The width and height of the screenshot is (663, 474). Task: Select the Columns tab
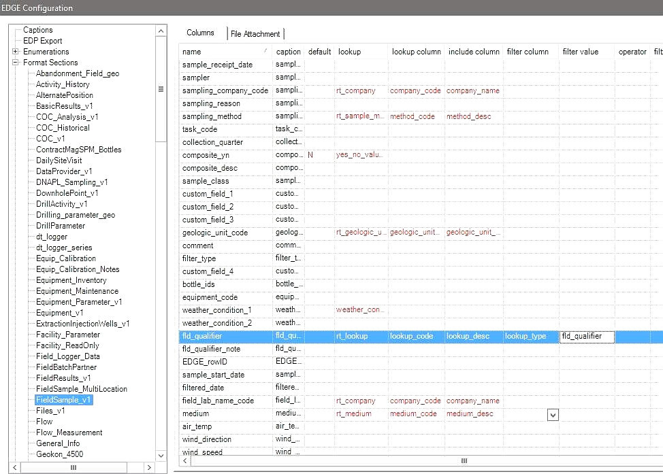click(x=200, y=33)
